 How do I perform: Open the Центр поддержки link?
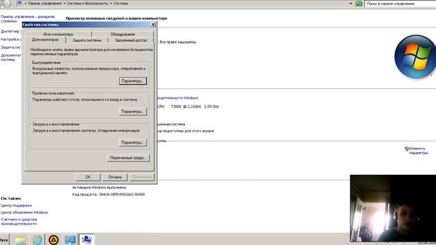coord(16,206)
